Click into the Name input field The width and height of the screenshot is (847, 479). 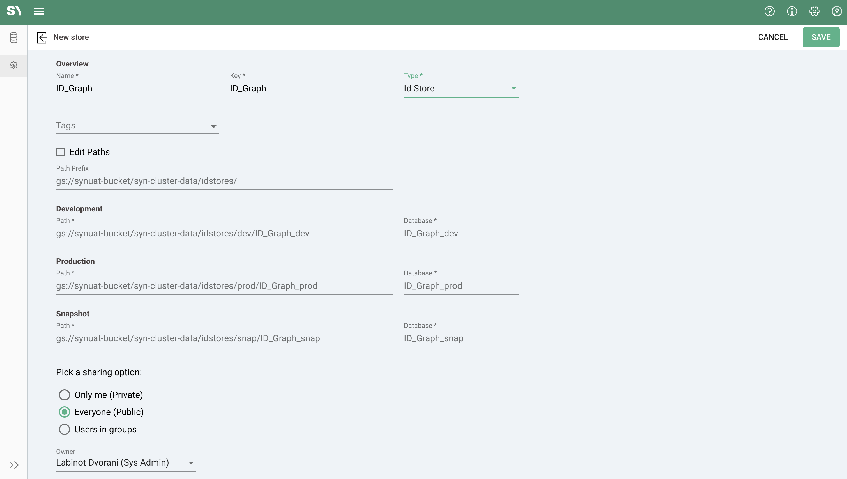pyautogui.click(x=137, y=89)
